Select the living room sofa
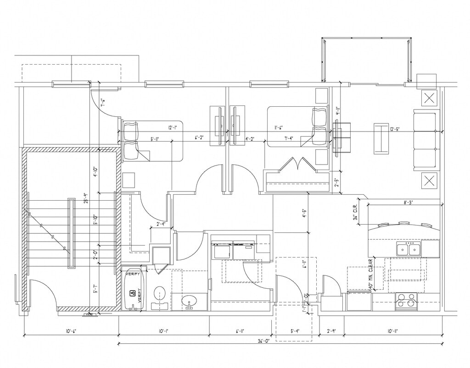 click(x=425, y=139)
